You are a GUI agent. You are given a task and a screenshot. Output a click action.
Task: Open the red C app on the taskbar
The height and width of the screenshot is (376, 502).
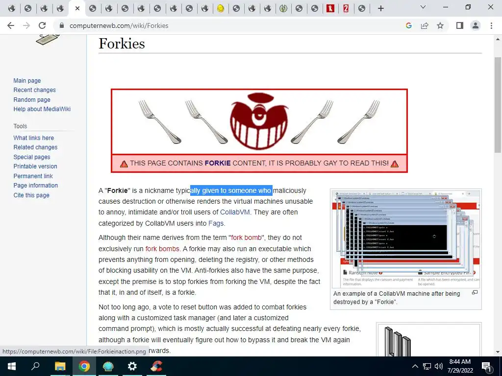click(x=156, y=366)
